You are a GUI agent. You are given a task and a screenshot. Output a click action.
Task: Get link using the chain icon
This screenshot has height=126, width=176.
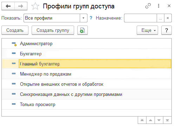click(x=148, y=6)
